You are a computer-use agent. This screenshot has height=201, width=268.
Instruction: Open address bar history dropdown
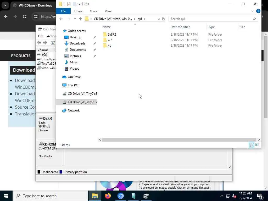pos(159,19)
